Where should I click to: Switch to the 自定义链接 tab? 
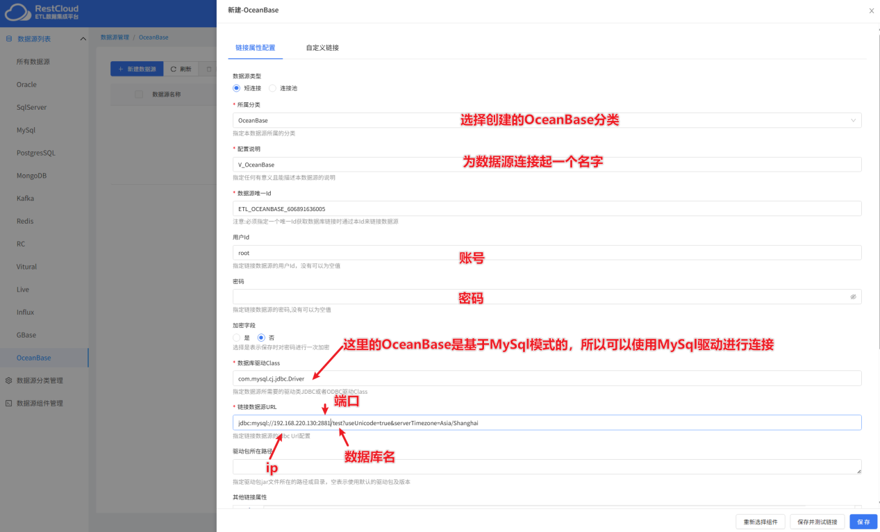[x=322, y=48]
